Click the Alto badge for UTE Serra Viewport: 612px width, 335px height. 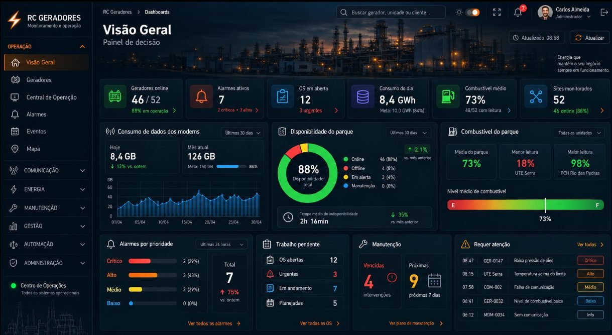pyautogui.click(x=590, y=274)
